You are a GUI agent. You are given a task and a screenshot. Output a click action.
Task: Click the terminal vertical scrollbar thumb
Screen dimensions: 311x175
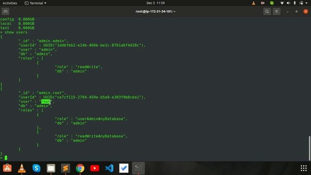click(x=310, y=148)
